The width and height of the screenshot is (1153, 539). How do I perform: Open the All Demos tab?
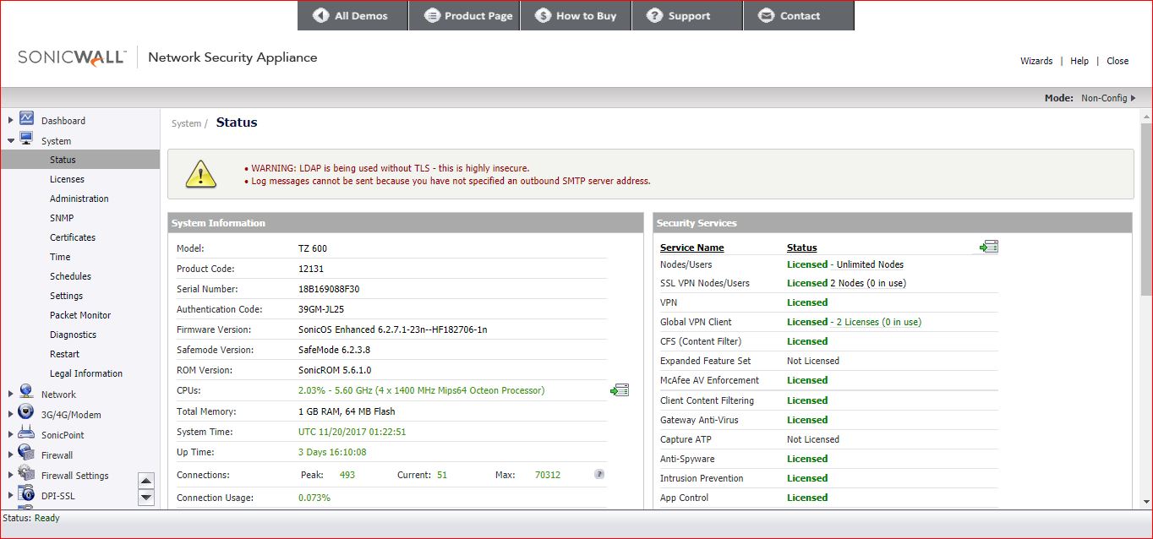[x=352, y=15]
